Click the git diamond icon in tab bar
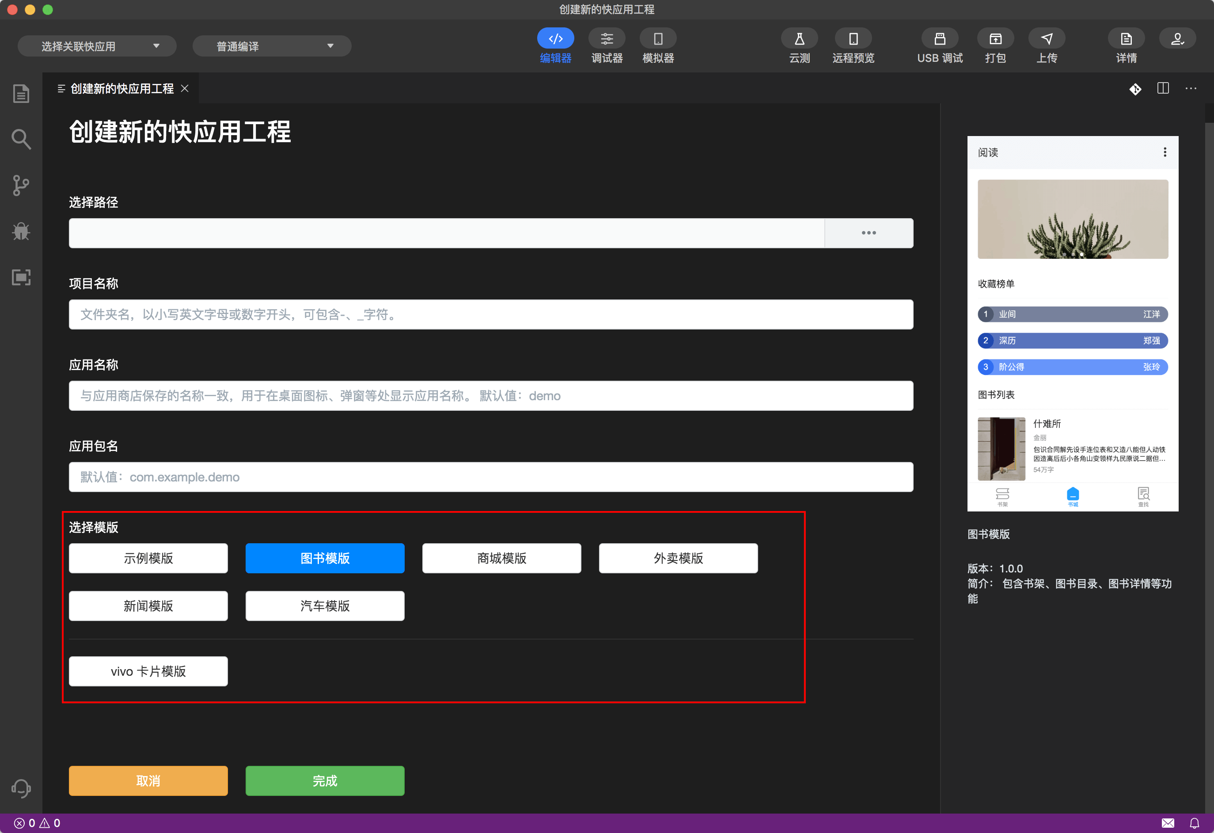The image size is (1214, 833). 1135,89
